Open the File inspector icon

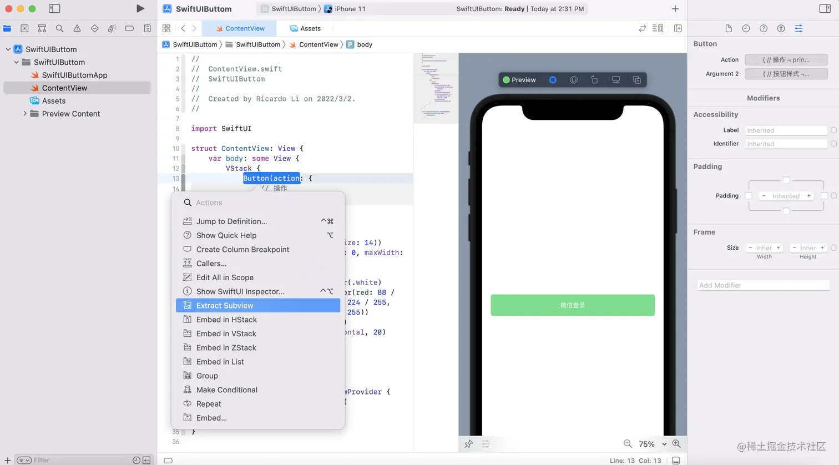coord(729,28)
